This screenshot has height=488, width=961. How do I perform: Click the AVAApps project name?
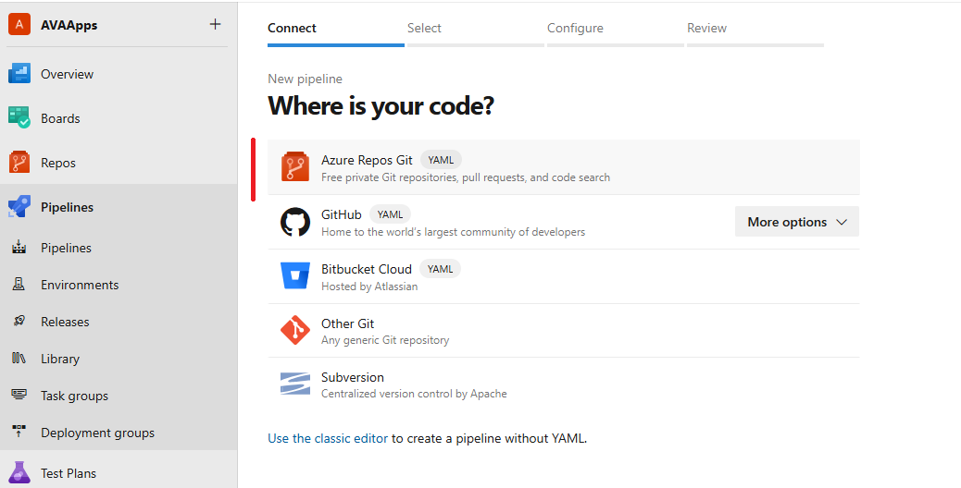[69, 25]
